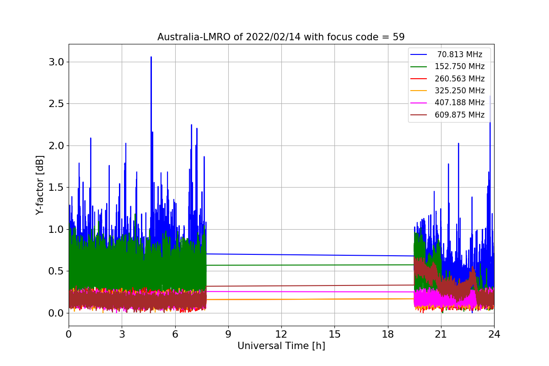The image size is (549, 366).
Task: Click the 3.0 tick on the Y axis
Action: tap(56, 62)
